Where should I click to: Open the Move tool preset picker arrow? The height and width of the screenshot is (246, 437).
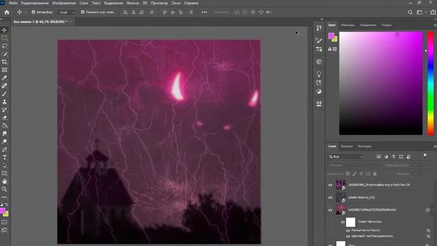[x=26, y=12]
